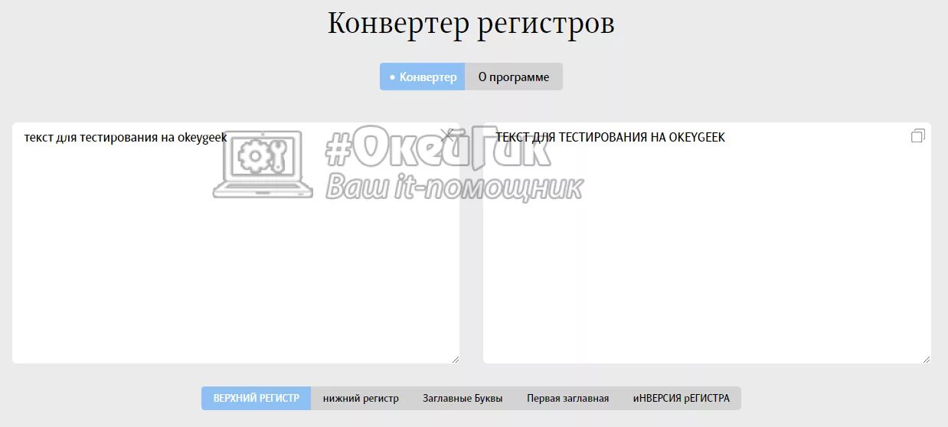
Task: Focus the left input text area
Action: point(236,243)
